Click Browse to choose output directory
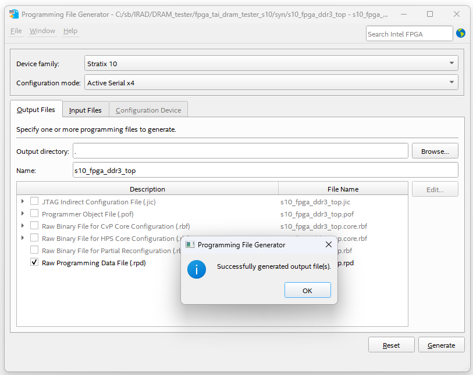 coord(435,151)
